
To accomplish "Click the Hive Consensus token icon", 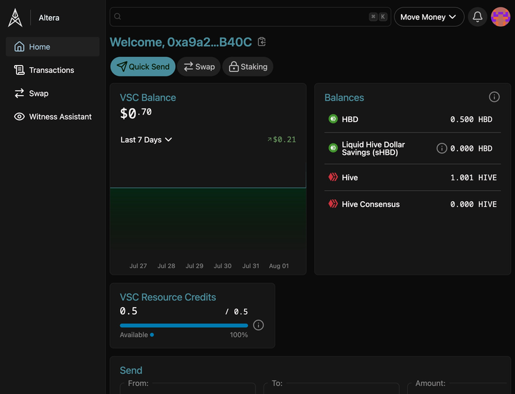I will click(333, 204).
